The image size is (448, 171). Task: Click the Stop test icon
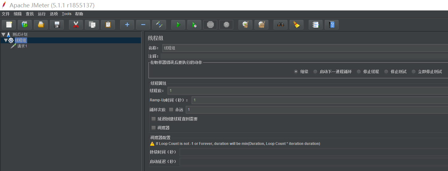coord(210,25)
